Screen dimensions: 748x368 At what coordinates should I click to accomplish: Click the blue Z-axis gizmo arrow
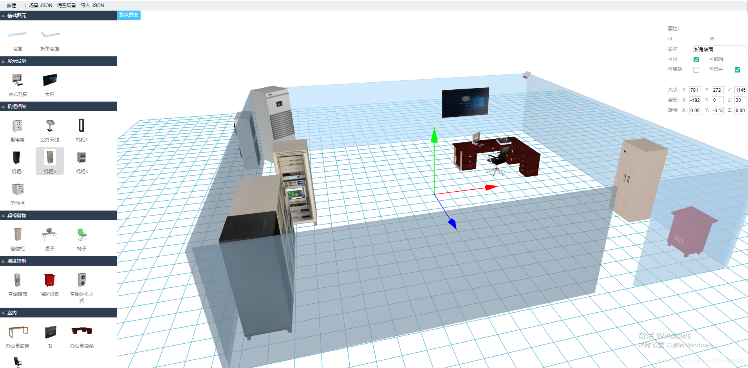point(453,224)
